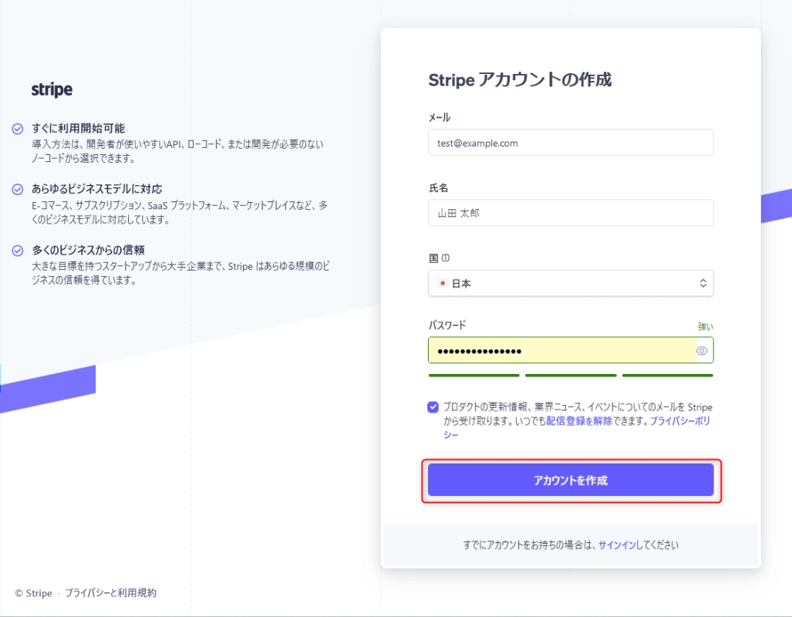Click the country info icon next to 国
Image resolution: width=792 pixels, height=617 pixels.
coord(446,258)
